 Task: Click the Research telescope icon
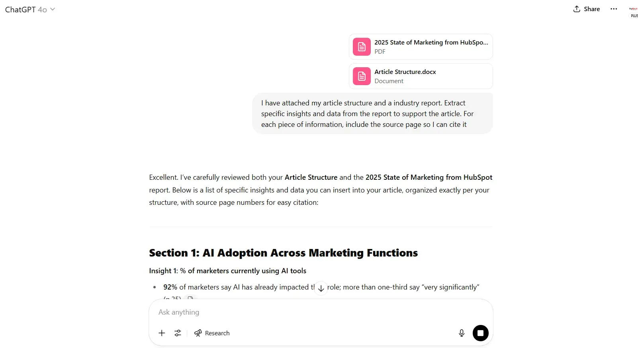(x=198, y=333)
